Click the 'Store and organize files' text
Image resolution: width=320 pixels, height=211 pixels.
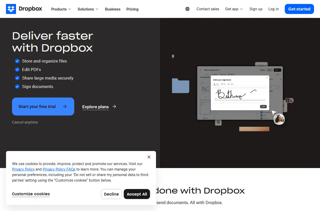(45, 61)
